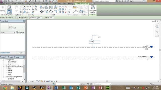The width and height of the screenshot is (161, 90).
Task: Open the Cut dropdown arrow
Action: click(29, 9)
